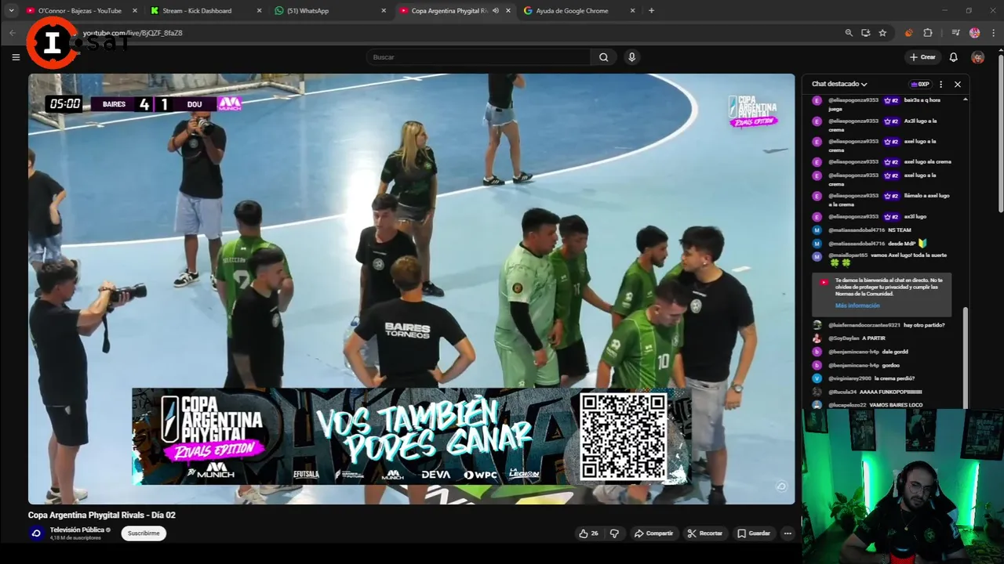Switch to Stream - Kick Dashboard tab
The width and height of the screenshot is (1004, 564).
206,11
